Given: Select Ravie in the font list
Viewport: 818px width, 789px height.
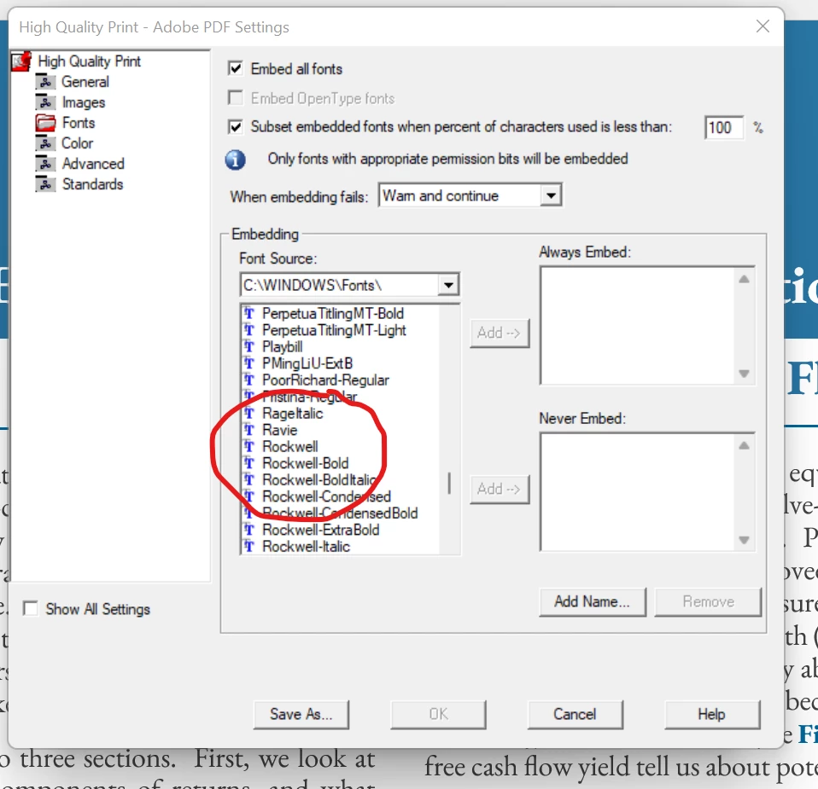Looking at the screenshot, I should pos(279,430).
